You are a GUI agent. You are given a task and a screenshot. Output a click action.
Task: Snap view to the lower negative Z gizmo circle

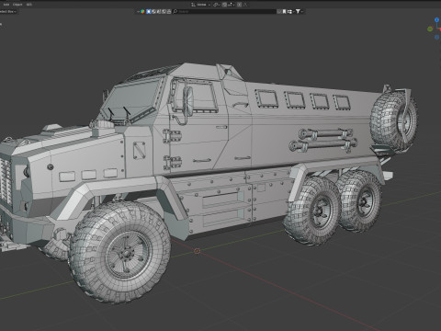click(437, 38)
